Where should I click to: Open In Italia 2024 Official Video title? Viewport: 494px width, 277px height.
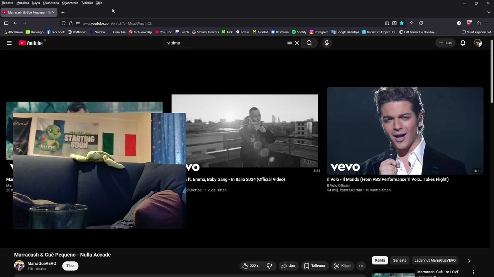(x=236, y=179)
